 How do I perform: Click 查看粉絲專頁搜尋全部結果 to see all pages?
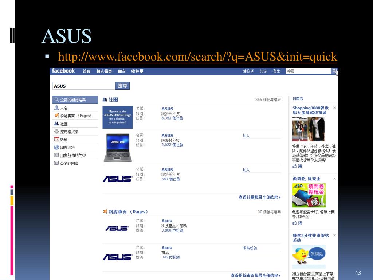pyautogui.click(x=255, y=276)
